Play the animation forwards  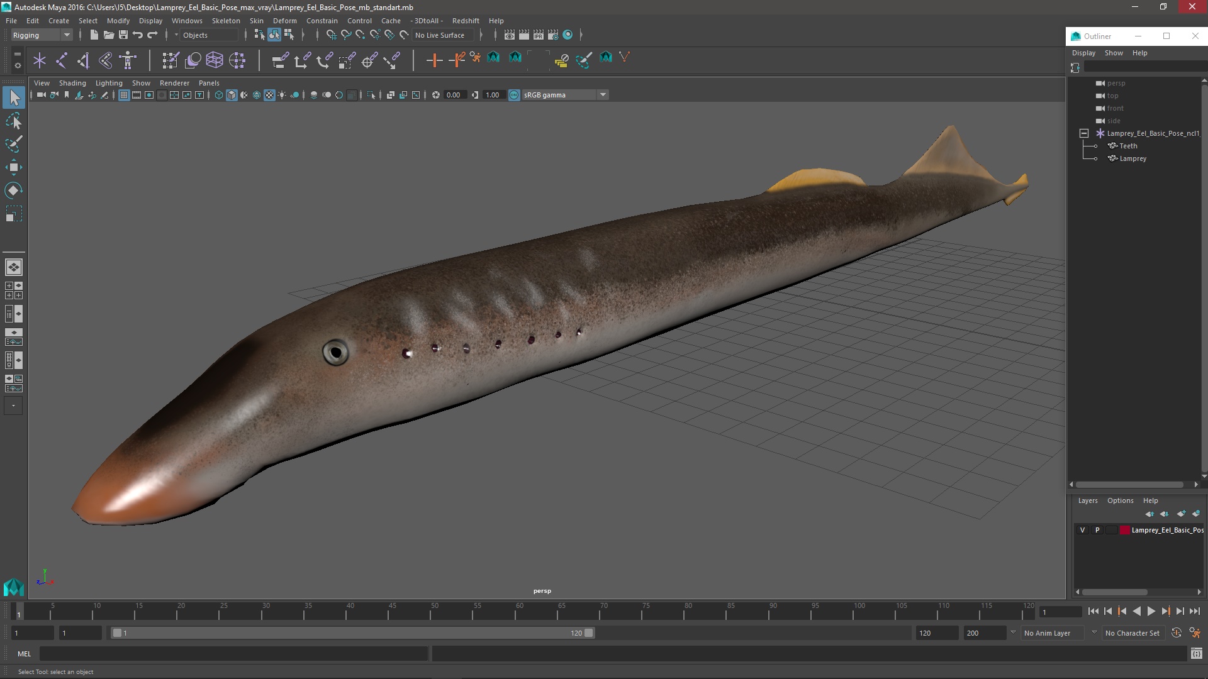click(1151, 611)
